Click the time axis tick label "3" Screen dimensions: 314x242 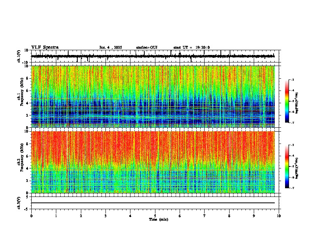pyautogui.click(x=105, y=216)
